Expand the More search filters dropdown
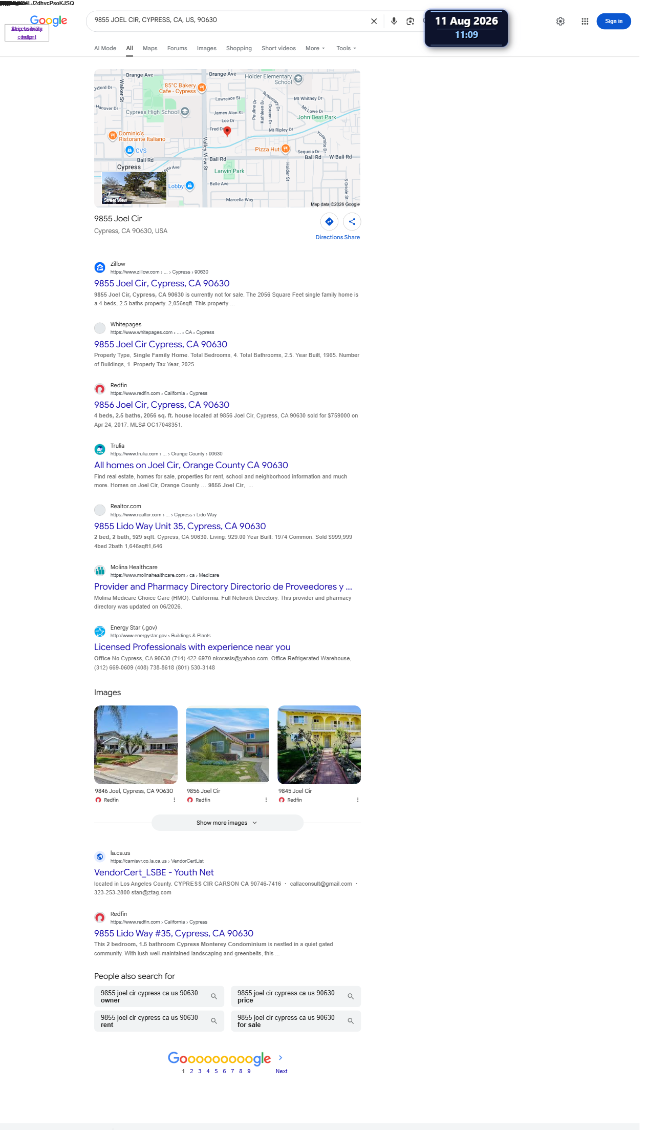Viewport: 647px width, 1130px height. click(315, 48)
